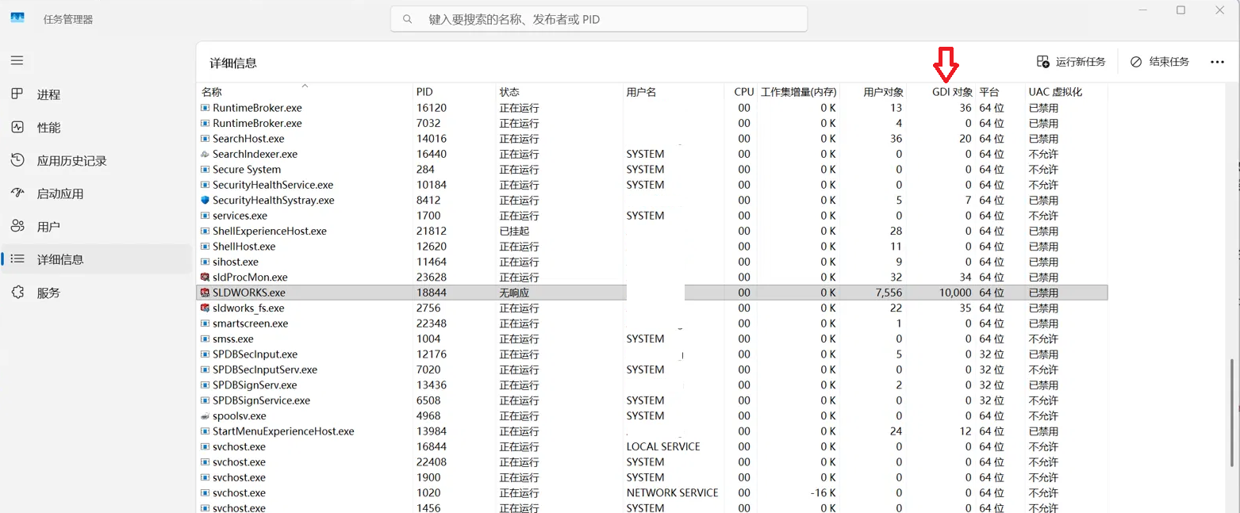Click the Task Manager app icon

(x=17, y=19)
